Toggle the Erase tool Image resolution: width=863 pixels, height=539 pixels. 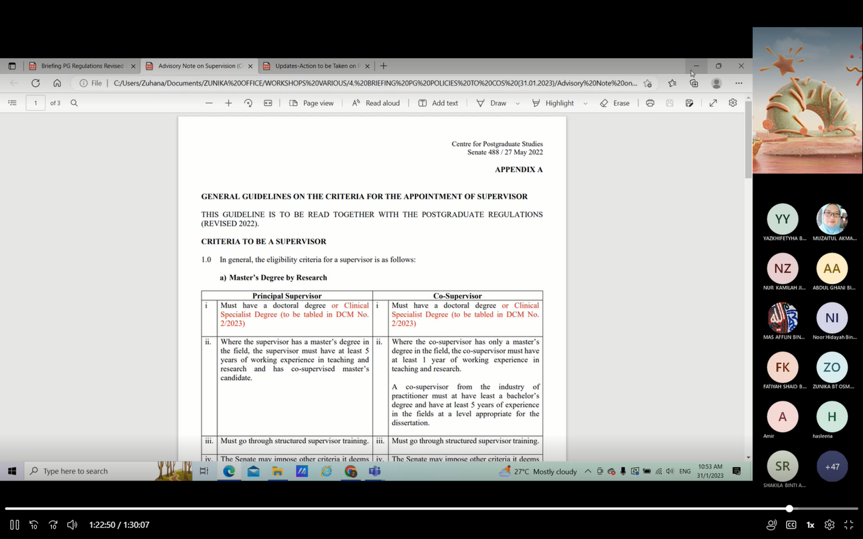[x=615, y=103]
